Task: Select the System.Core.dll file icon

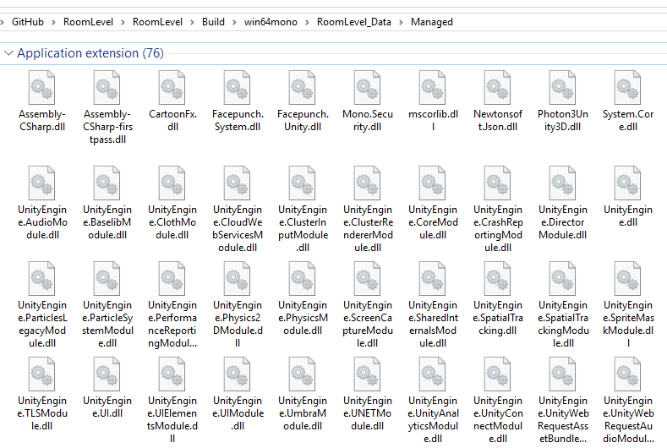Action: (627, 88)
